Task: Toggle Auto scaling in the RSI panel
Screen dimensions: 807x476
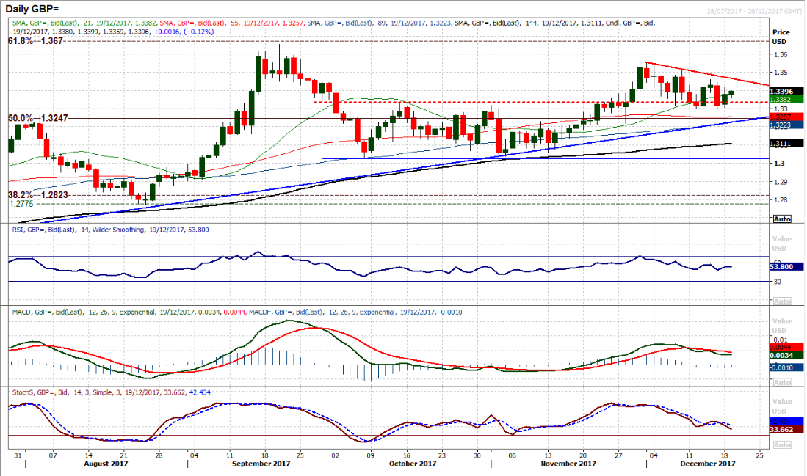Action: coord(782,301)
